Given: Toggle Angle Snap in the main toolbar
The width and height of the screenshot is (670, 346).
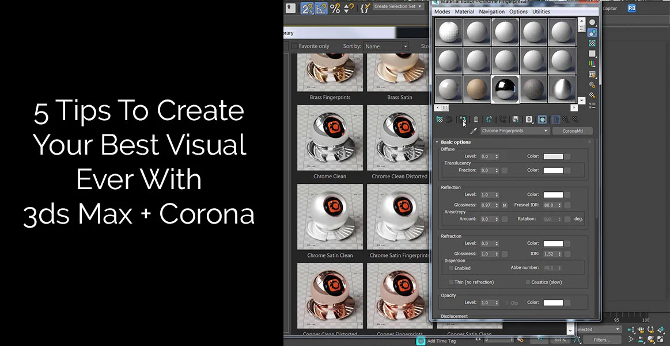Looking at the screenshot, I should [321, 7].
